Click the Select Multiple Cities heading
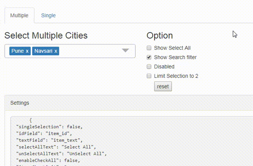The width and height of the screenshot is (253, 166). coord(46,36)
